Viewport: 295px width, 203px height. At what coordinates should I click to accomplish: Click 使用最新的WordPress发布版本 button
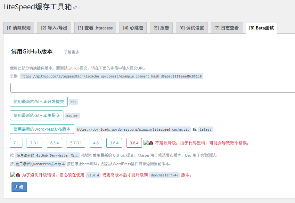point(42,129)
